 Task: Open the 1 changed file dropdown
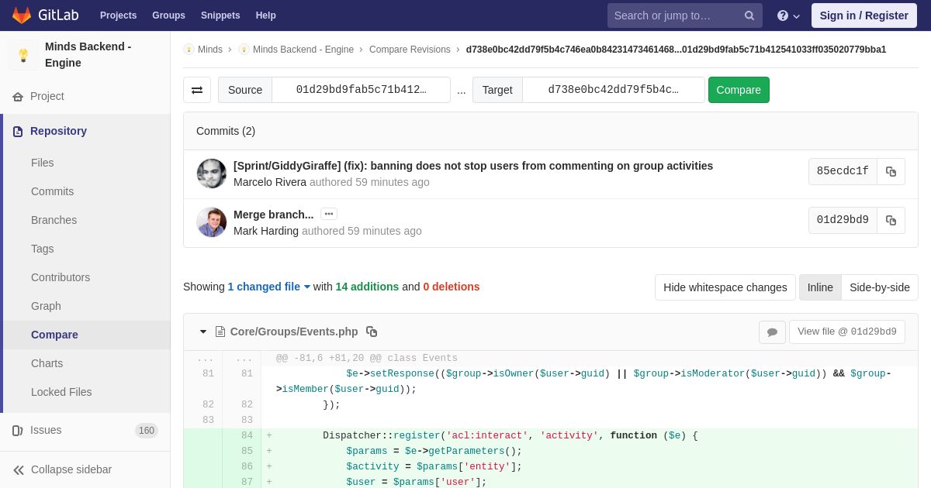(x=269, y=287)
